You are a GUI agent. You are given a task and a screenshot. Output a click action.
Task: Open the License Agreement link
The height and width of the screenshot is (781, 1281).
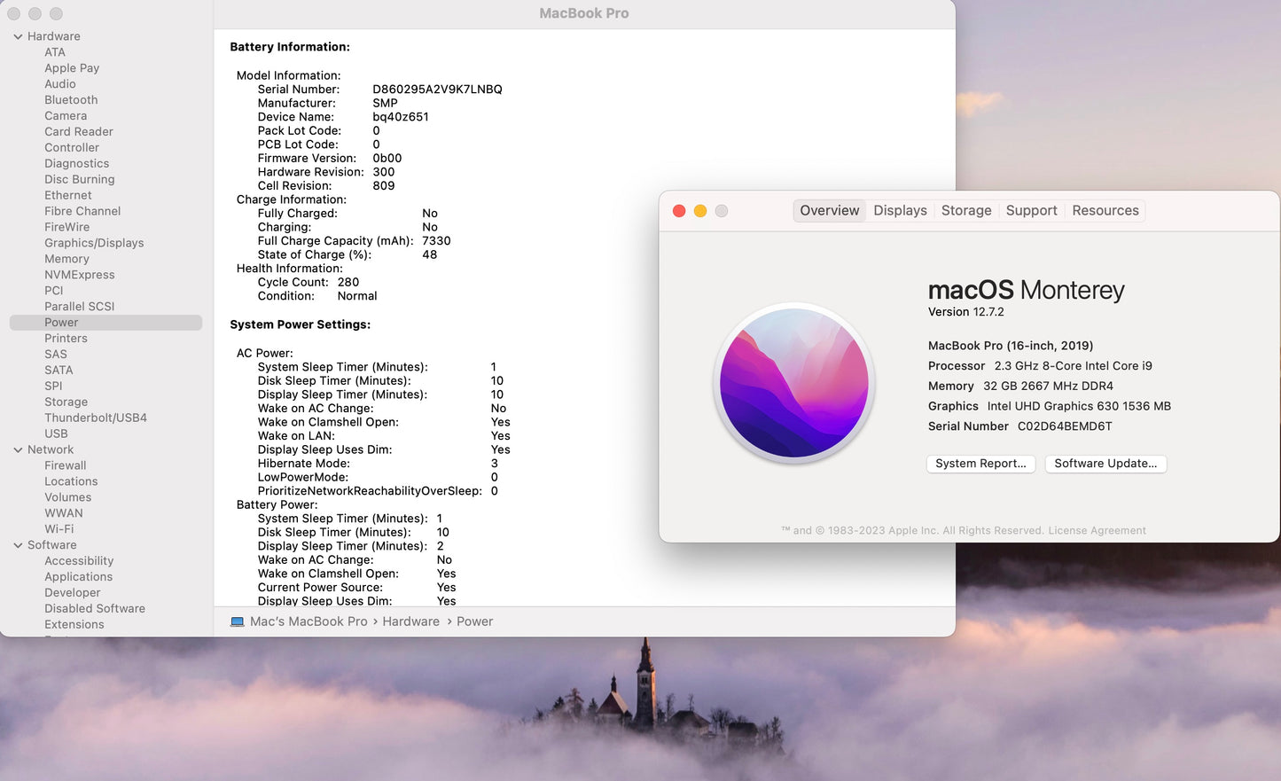click(1097, 530)
